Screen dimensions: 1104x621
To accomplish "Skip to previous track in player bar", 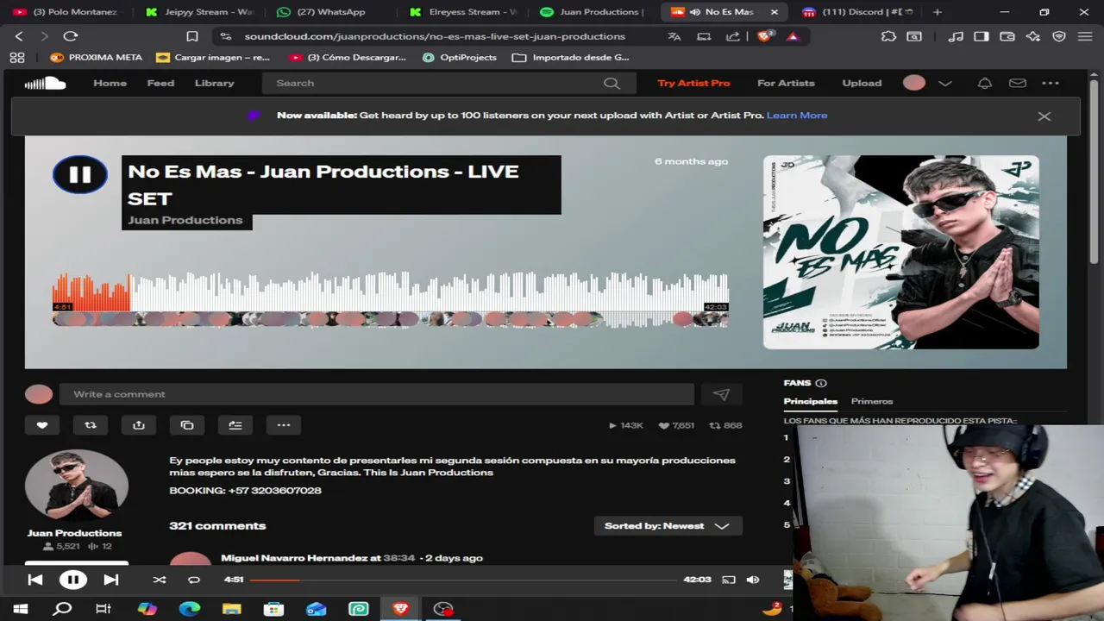I will pyautogui.click(x=35, y=580).
